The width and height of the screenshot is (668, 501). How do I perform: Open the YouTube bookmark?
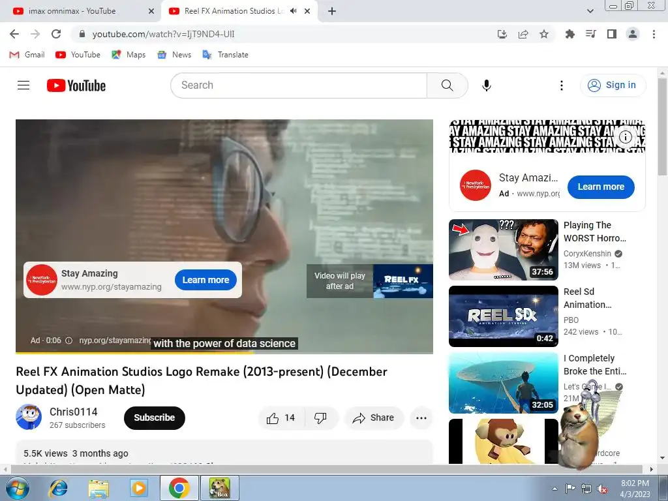point(78,55)
